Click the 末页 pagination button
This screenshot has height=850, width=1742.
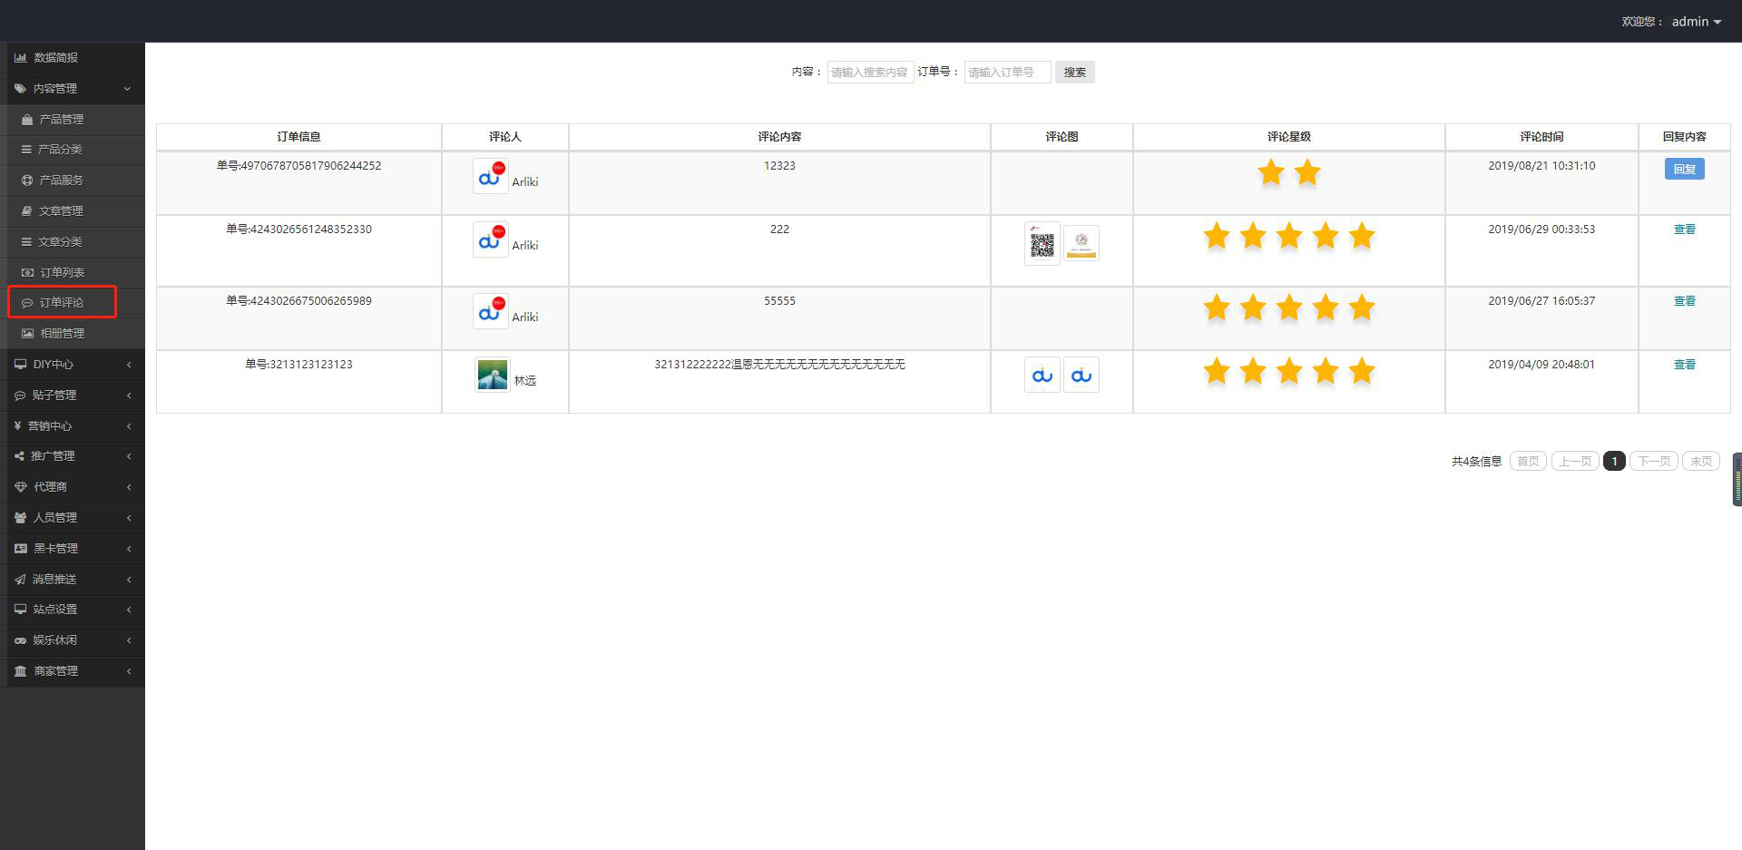point(1701,462)
